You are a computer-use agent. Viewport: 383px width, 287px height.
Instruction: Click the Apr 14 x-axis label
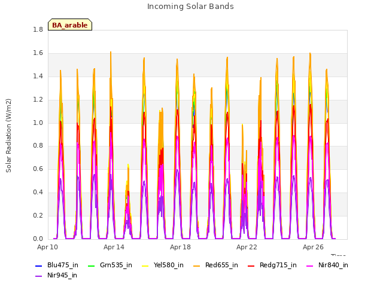point(114,247)
